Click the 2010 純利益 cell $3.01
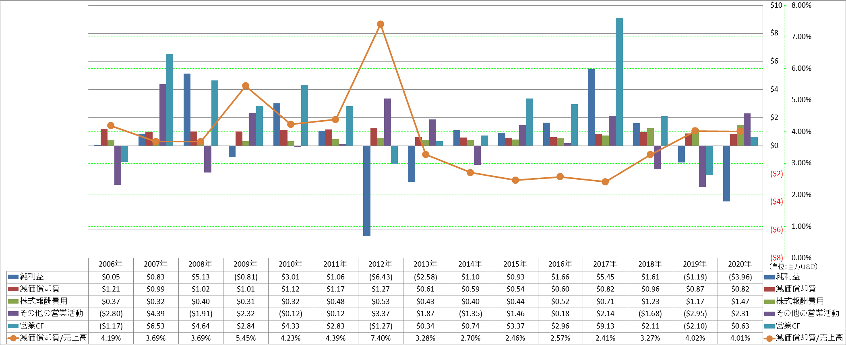Image resolution: width=846 pixels, height=345 pixels. (x=291, y=277)
